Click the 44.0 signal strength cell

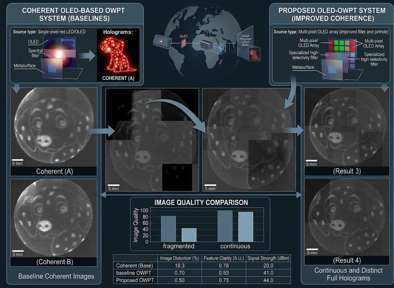click(x=268, y=280)
